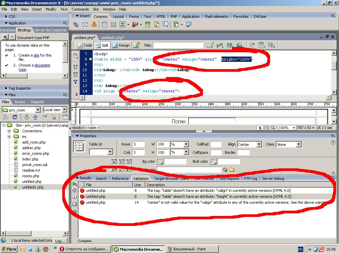
Task: Click the Insert Div Tag icon
Action: (x=114, y=24)
